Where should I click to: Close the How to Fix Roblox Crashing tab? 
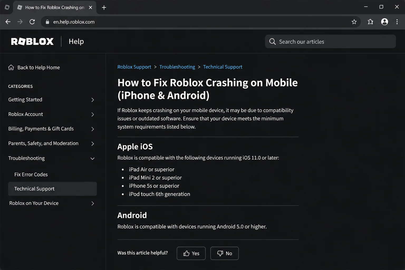tap(90, 7)
